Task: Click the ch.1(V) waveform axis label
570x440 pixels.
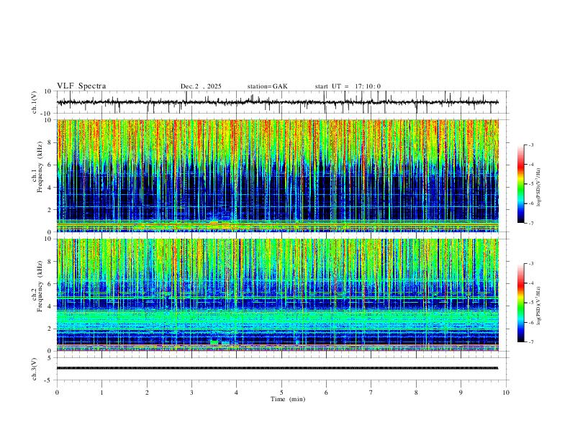Action: [35, 102]
